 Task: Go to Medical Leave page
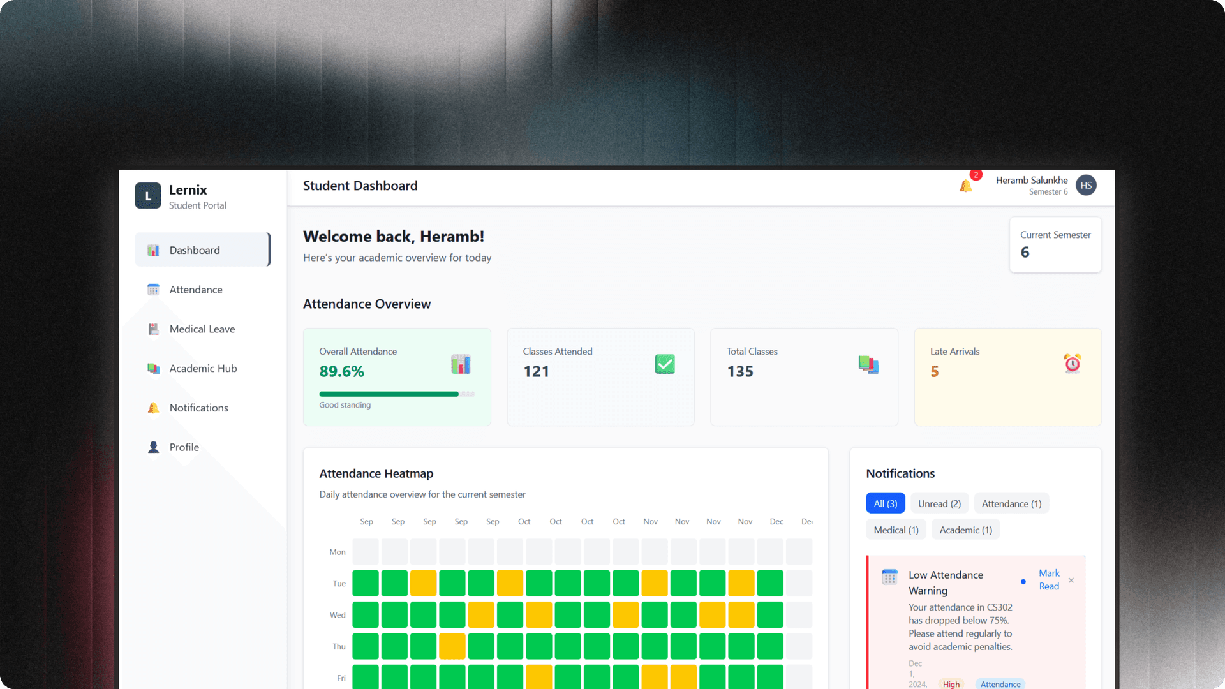click(x=202, y=329)
